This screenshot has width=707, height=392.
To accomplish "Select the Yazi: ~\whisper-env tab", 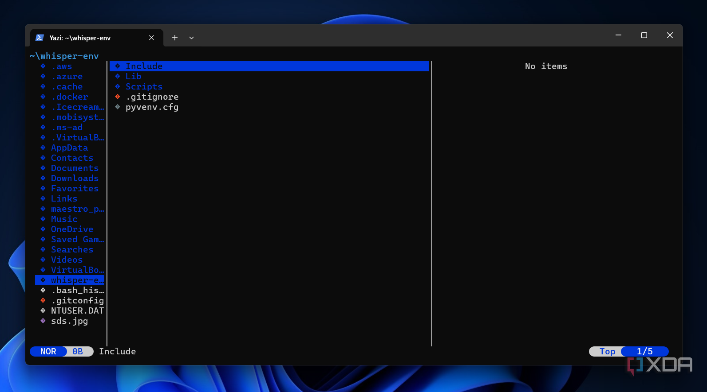I will coord(89,38).
